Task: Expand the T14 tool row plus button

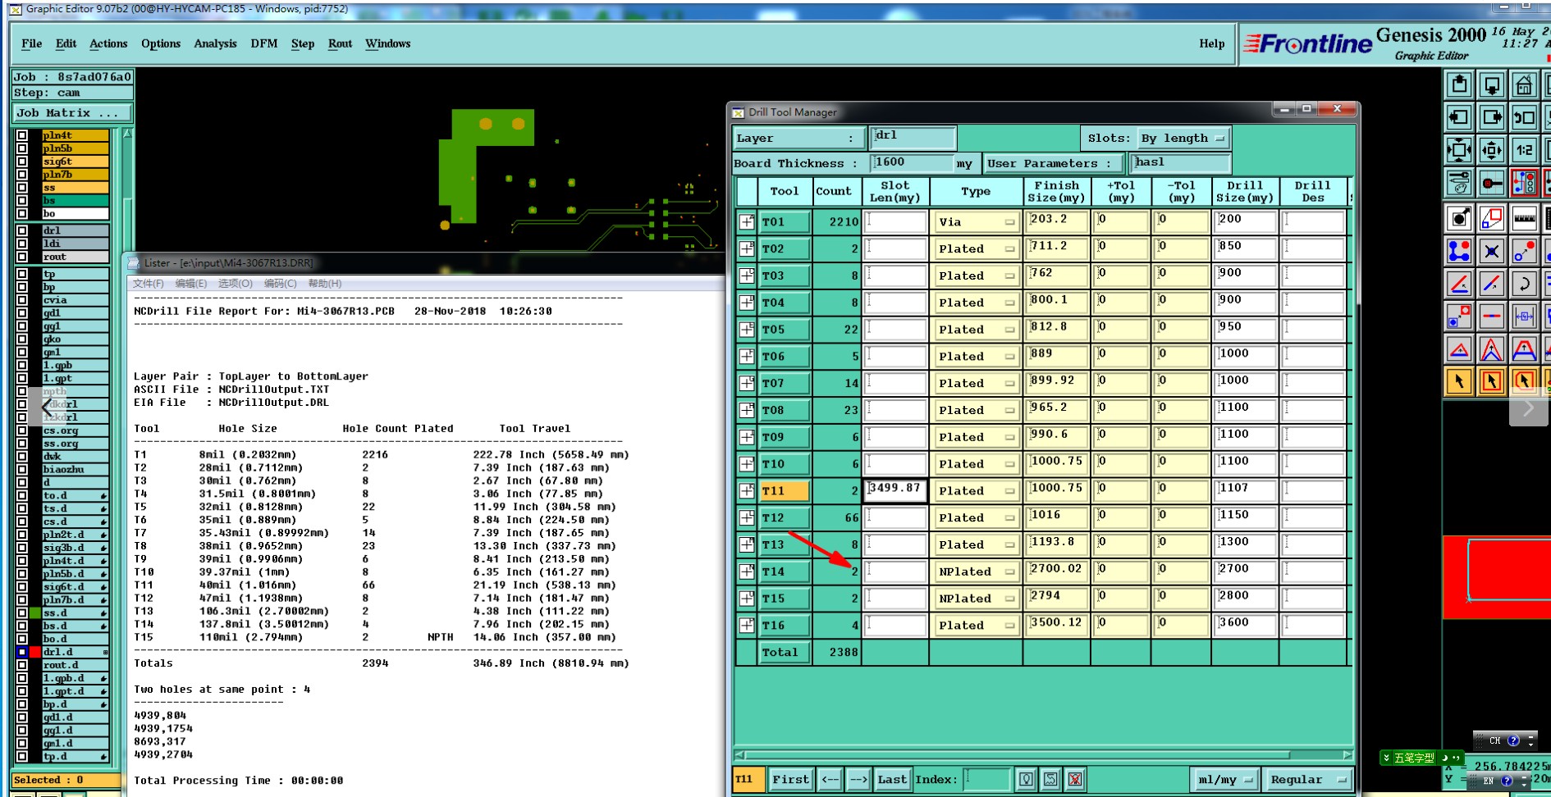Action: [x=747, y=572]
